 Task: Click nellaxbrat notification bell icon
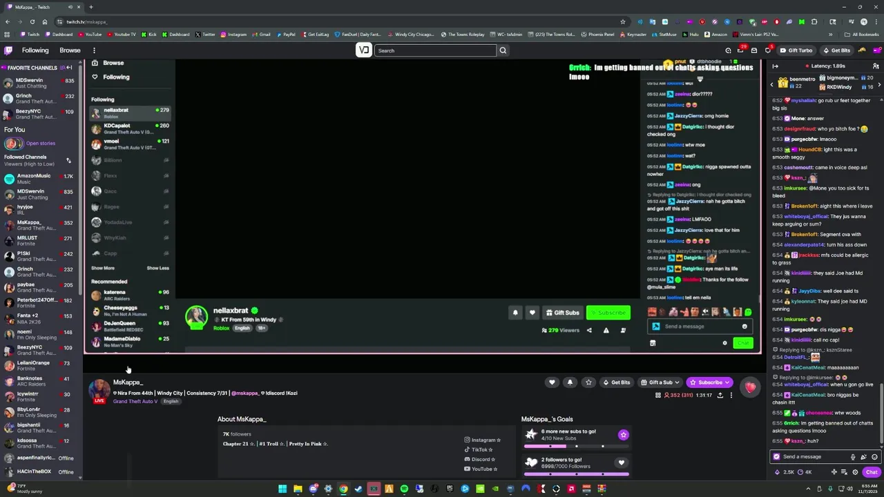(x=515, y=313)
